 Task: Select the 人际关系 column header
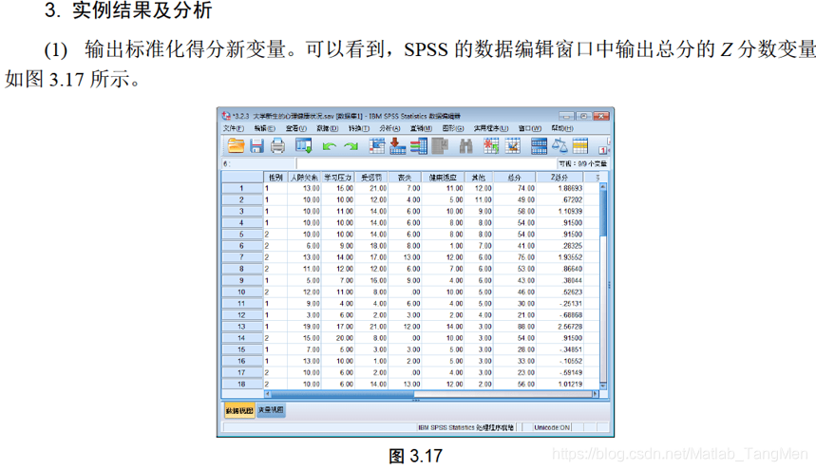pyautogui.click(x=304, y=178)
